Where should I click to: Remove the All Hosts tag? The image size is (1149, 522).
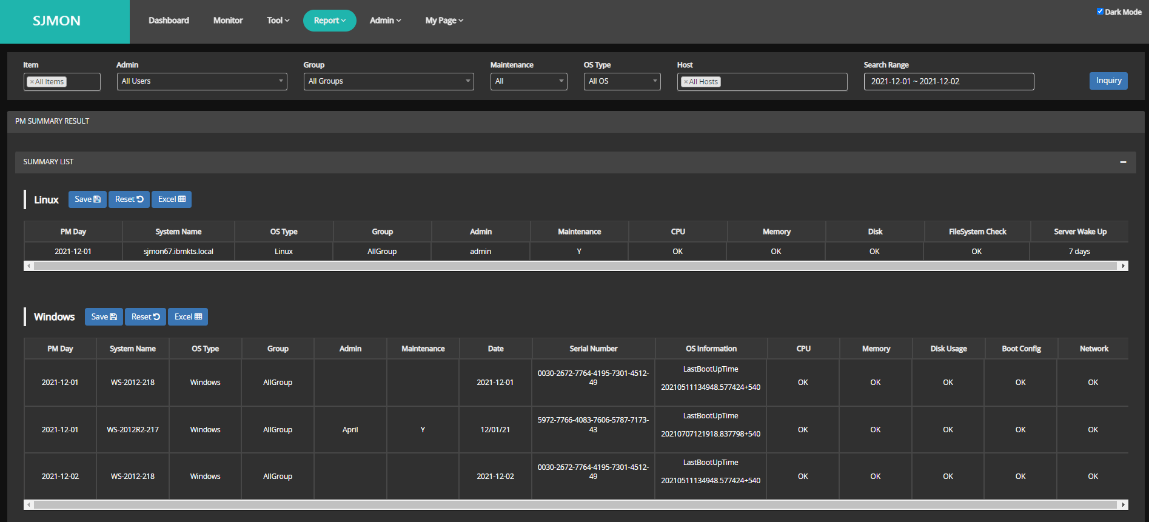point(686,82)
